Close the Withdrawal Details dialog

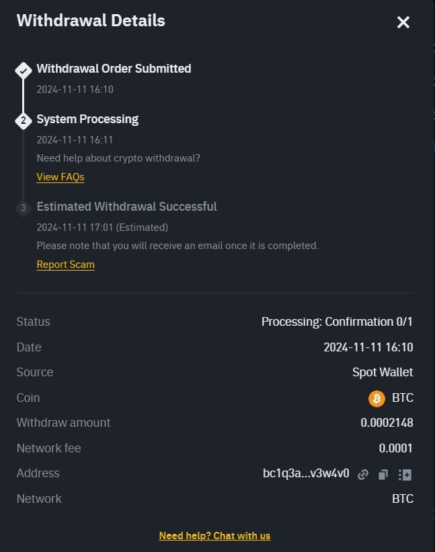click(x=403, y=22)
